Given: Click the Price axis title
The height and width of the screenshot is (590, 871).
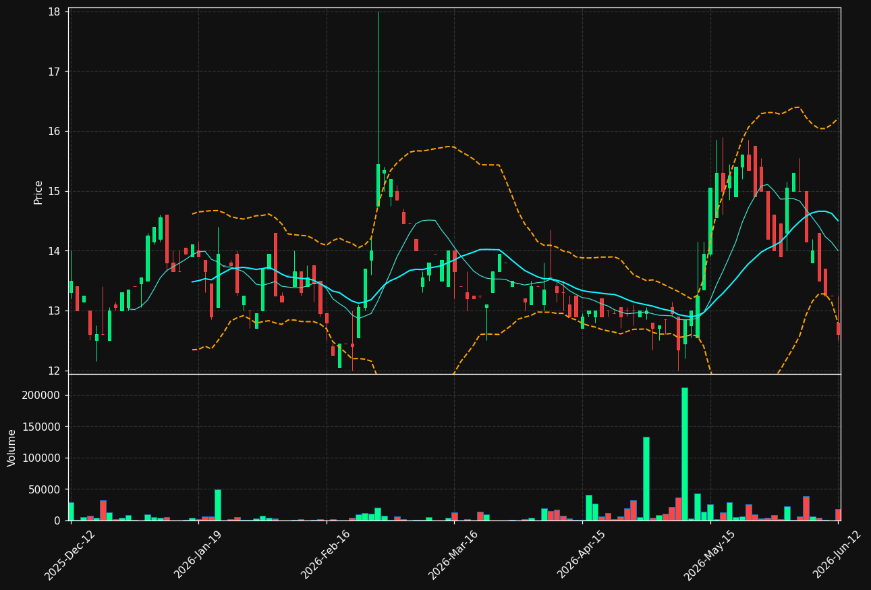Looking at the screenshot, I should [x=38, y=192].
